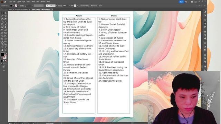The image size is (221, 124).
Task: Reset to default fill and stroke
Action: [1, 58]
